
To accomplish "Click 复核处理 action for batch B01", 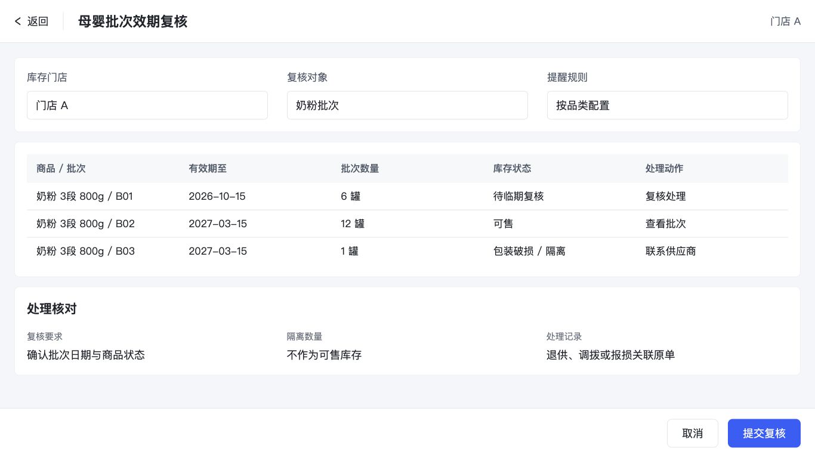I will (666, 196).
